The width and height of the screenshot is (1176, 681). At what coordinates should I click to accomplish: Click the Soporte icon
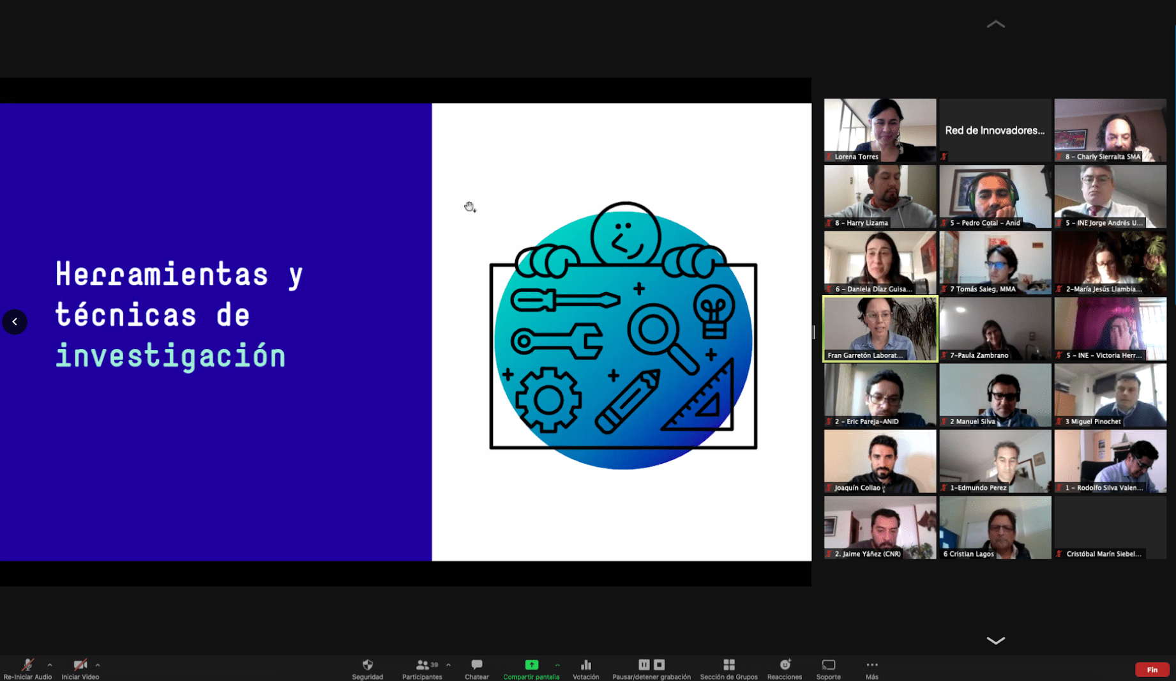click(x=828, y=665)
